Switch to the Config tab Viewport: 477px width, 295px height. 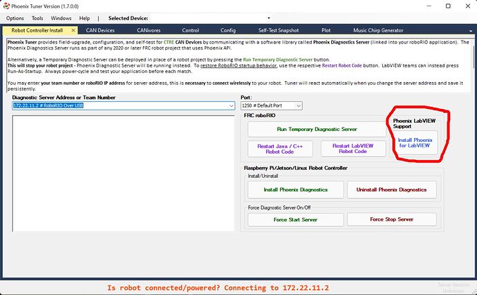[x=228, y=30]
